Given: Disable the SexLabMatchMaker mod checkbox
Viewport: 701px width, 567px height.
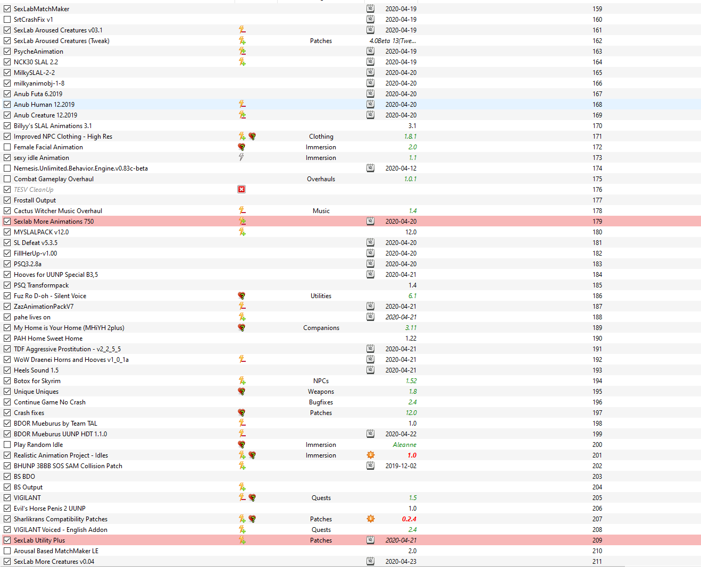Looking at the screenshot, I should pos(7,9).
